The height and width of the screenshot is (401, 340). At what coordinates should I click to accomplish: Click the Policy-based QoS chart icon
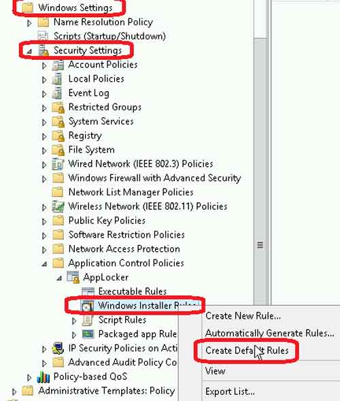pyautogui.click(x=43, y=376)
